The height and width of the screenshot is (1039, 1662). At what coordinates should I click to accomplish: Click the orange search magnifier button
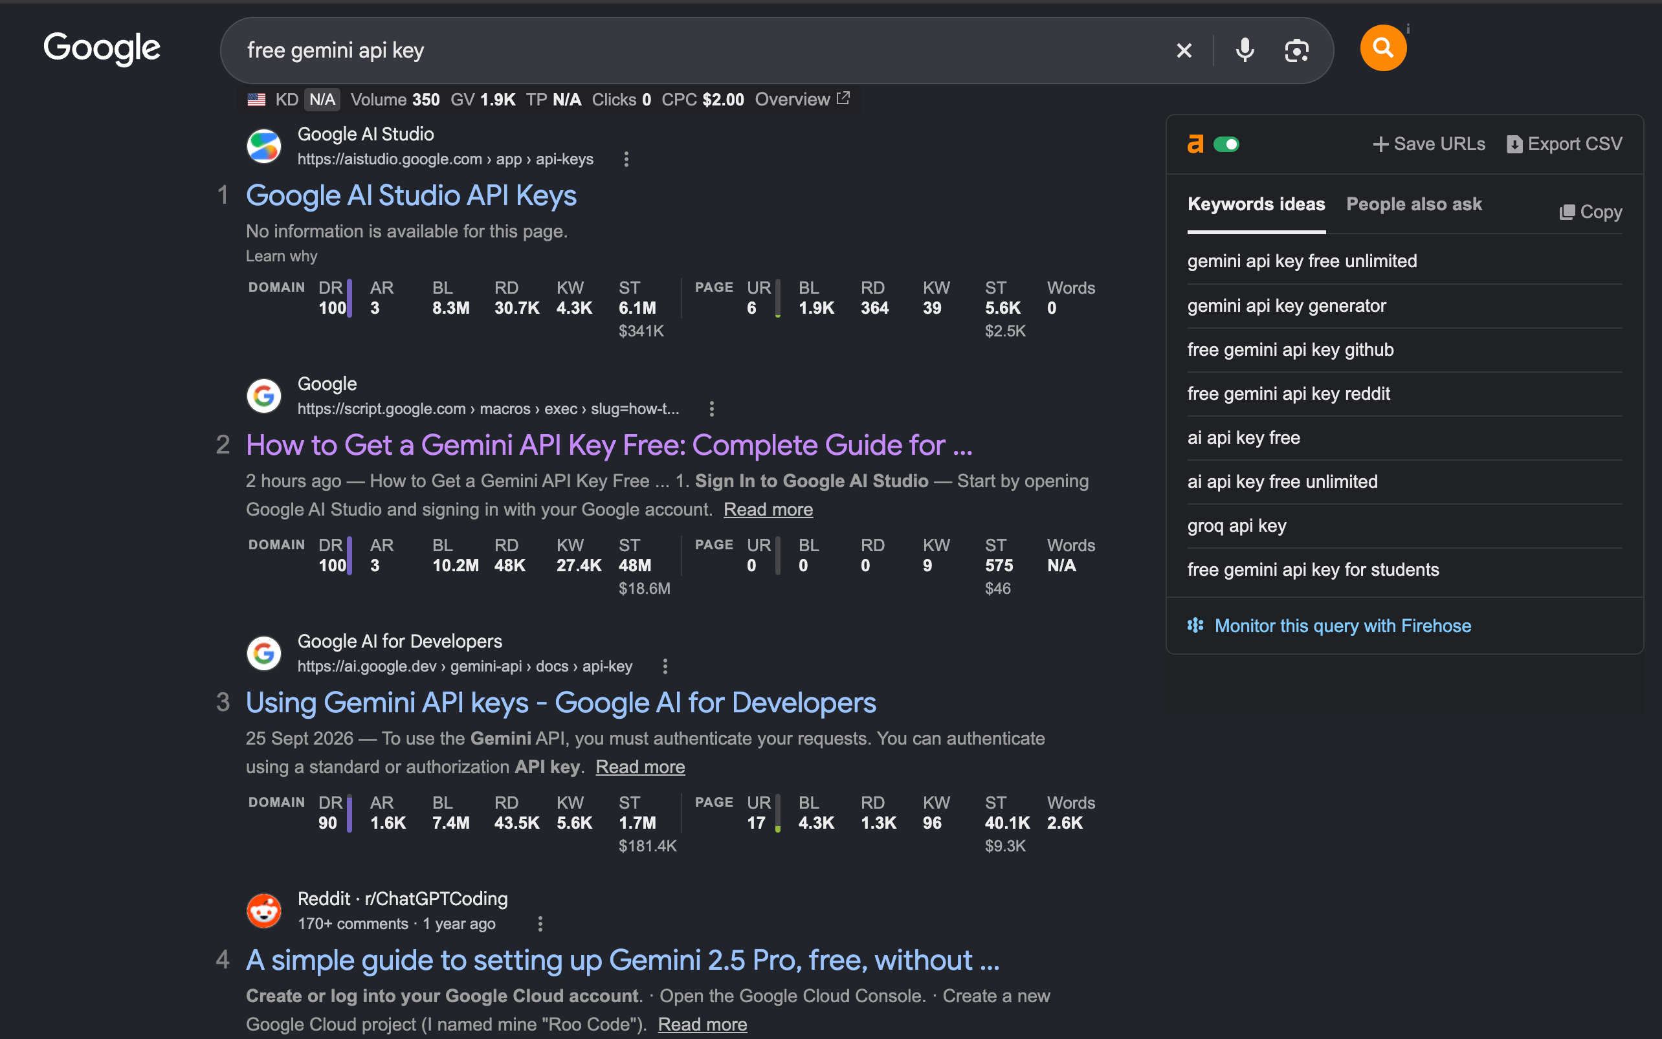tap(1383, 48)
